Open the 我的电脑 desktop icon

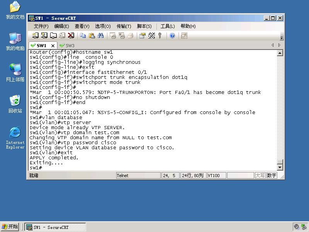[15, 41]
